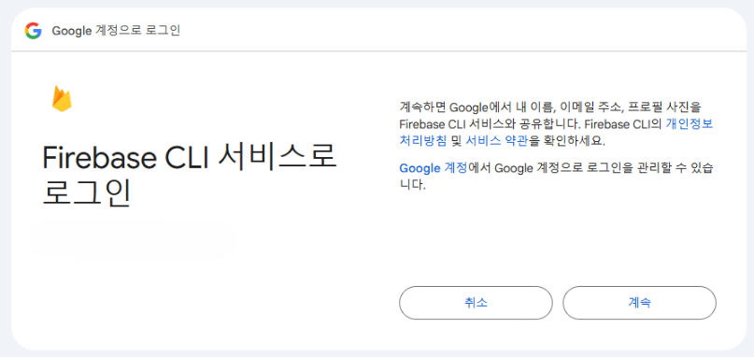Click the 'Google 계정으로 로그인' header text

coord(116,31)
